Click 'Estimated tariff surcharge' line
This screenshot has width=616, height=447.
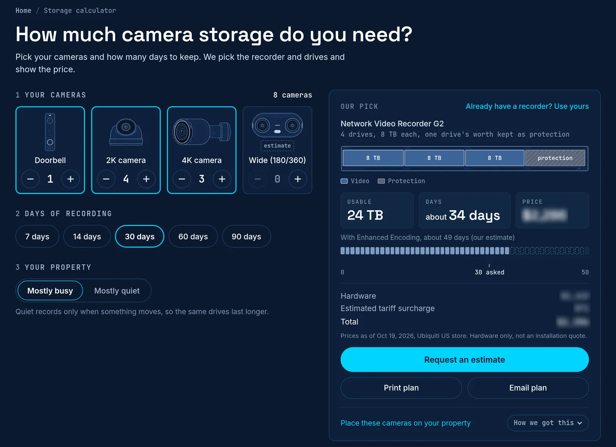click(x=465, y=308)
